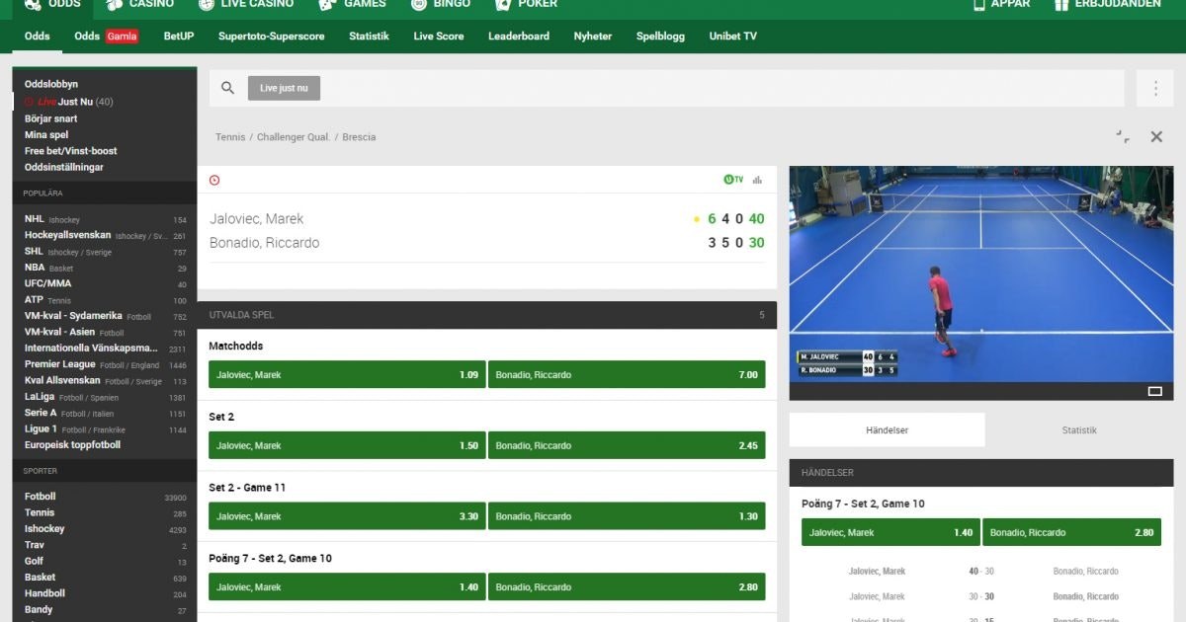Open Leaderboard in the sub-navigation

[512, 37]
